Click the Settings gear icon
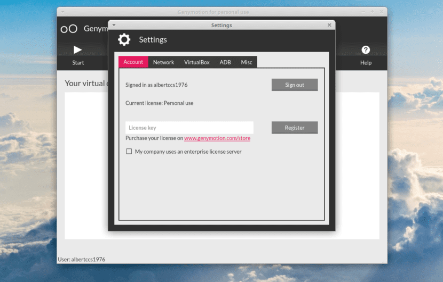The image size is (443, 282). [x=124, y=40]
